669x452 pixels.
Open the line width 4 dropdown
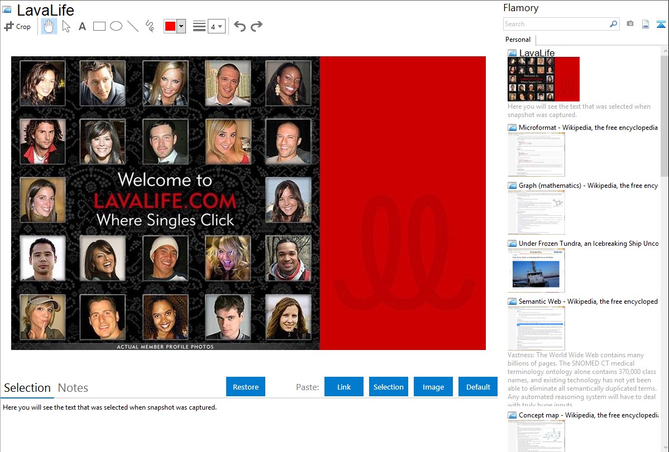tap(216, 27)
